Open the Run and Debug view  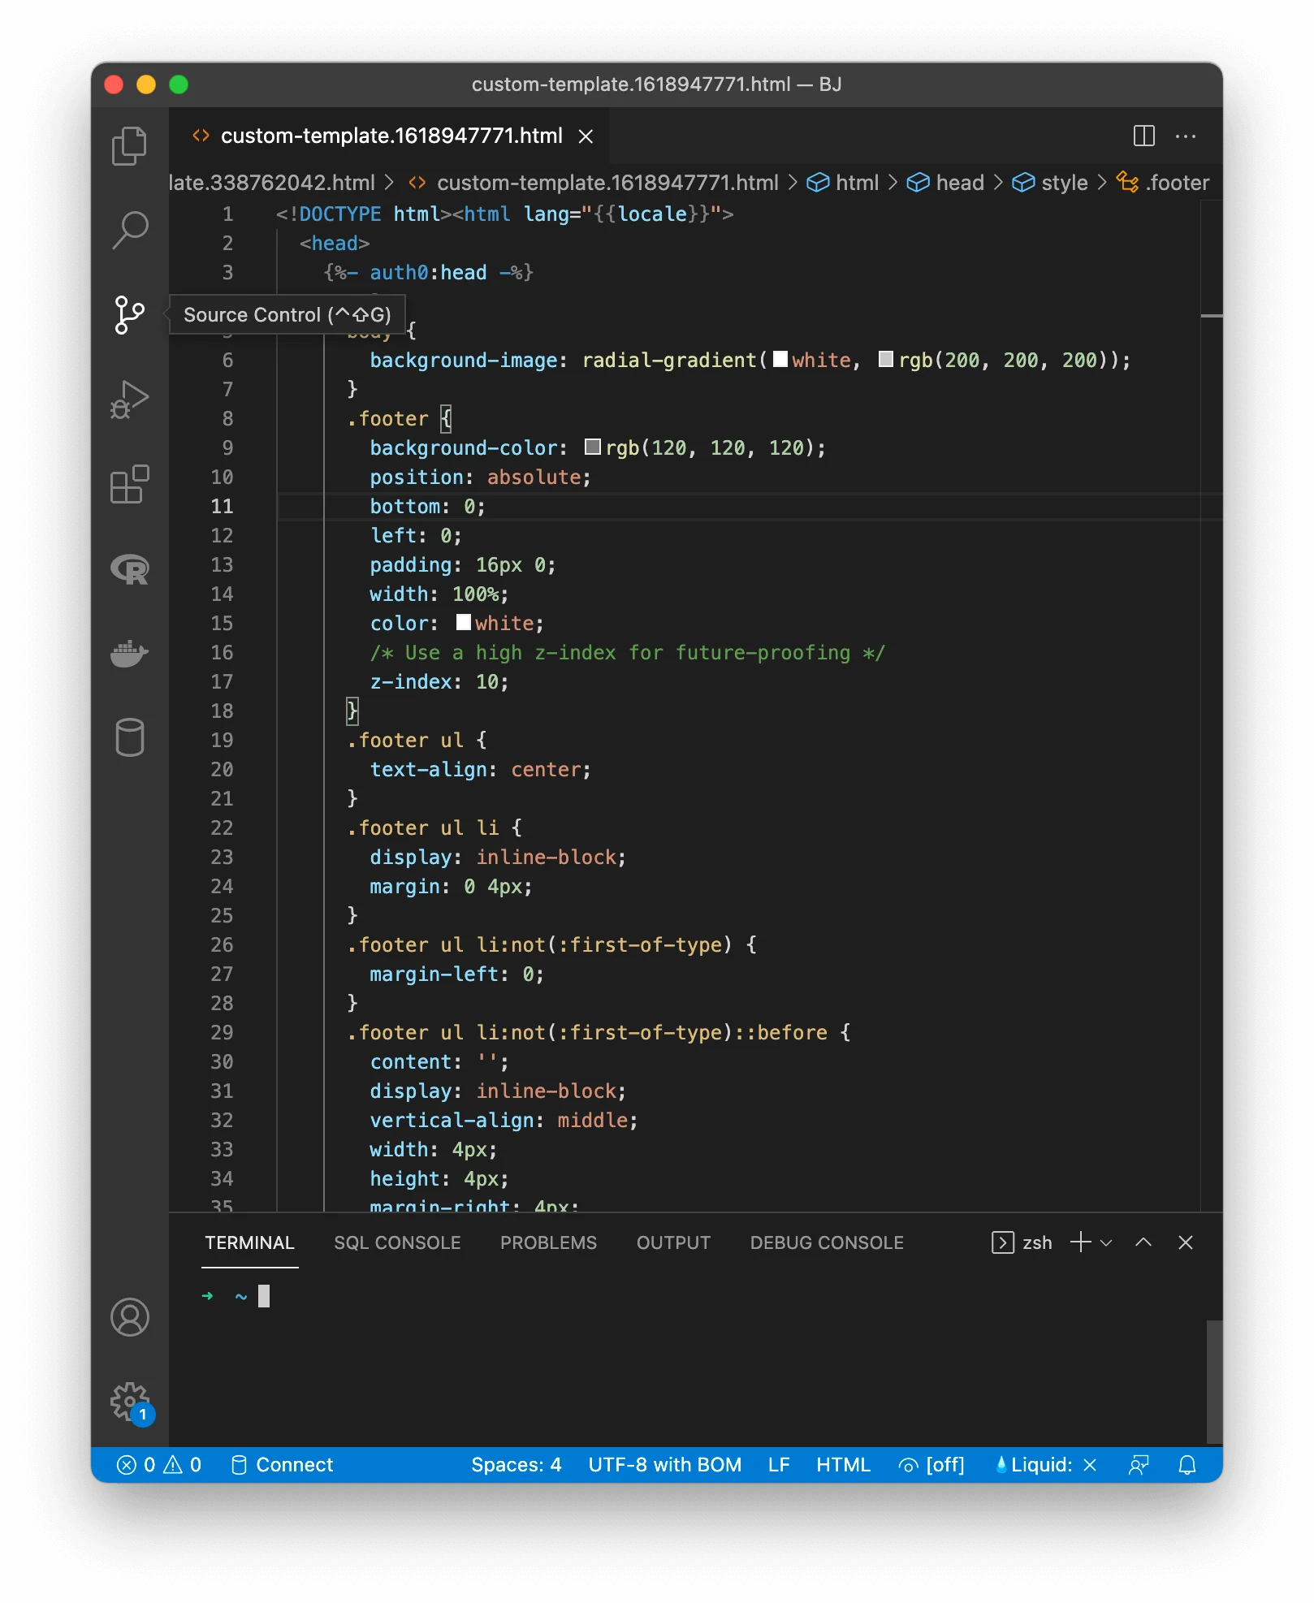click(x=129, y=400)
